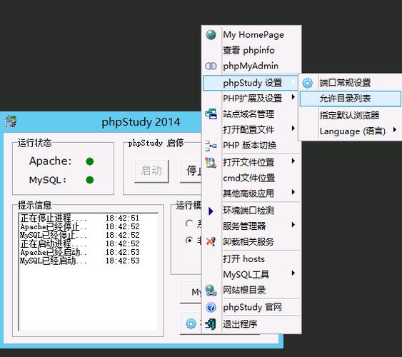Expand the 服务管理器 submenu arrow
The height and width of the screenshot is (357, 402).
[293, 225]
